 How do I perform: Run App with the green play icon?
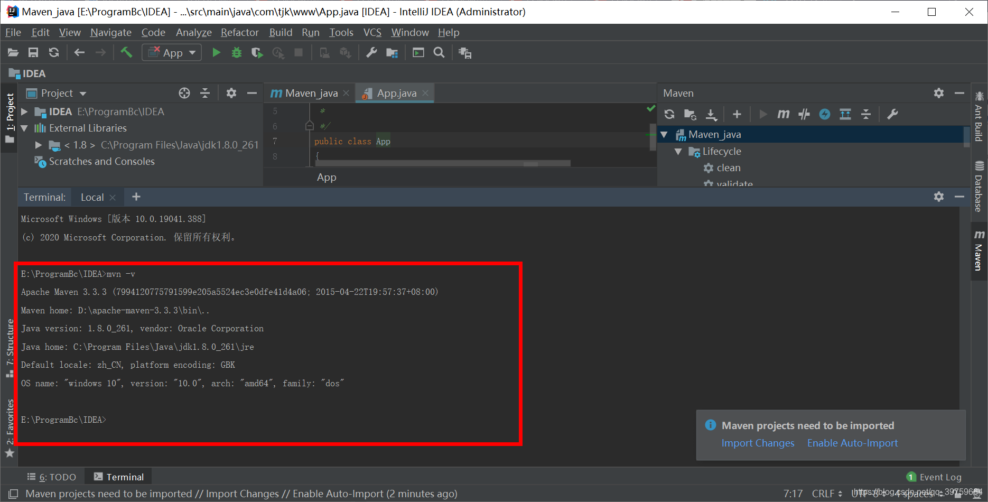[216, 52]
